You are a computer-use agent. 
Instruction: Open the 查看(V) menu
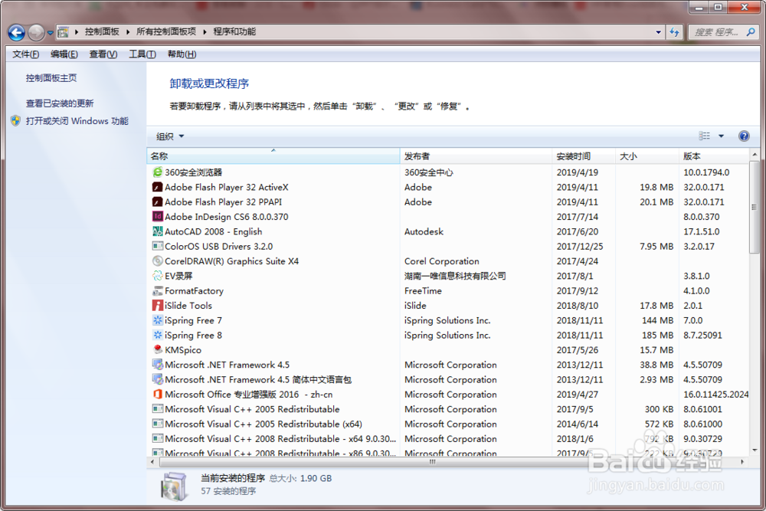click(x=103, y=54)
